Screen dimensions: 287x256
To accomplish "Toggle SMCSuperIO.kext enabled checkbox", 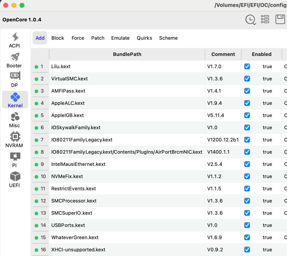I will point(247,213).
